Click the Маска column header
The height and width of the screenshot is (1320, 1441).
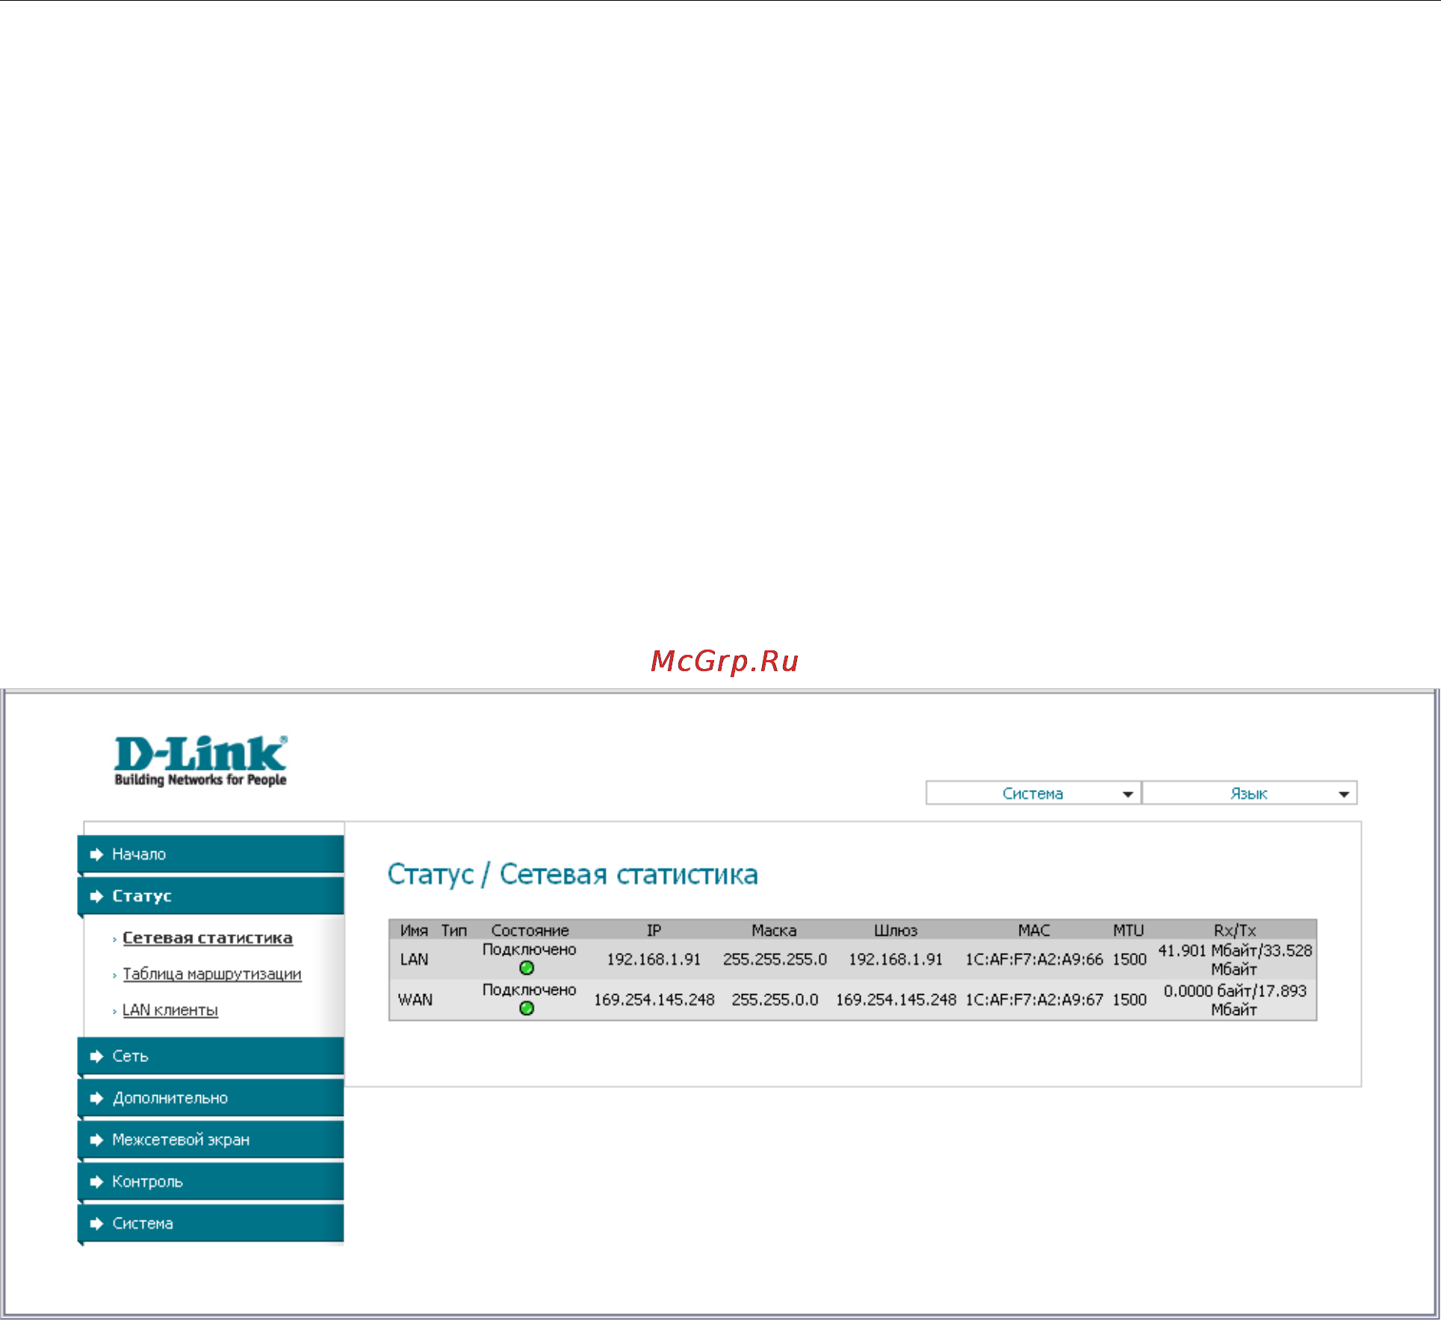(774, 931)
